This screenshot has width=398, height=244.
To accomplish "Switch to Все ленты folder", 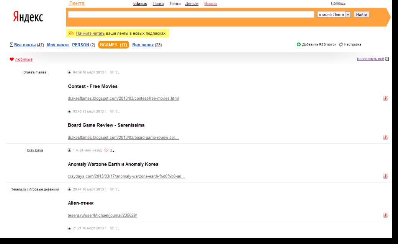I will click(x=25, y=45).
